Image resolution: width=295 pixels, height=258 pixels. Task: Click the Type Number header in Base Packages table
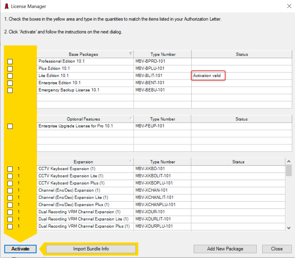163,54
